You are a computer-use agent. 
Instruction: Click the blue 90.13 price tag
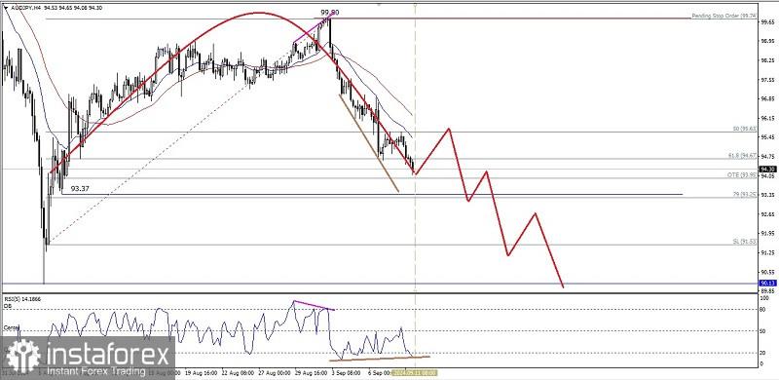[x=768, y=283]
